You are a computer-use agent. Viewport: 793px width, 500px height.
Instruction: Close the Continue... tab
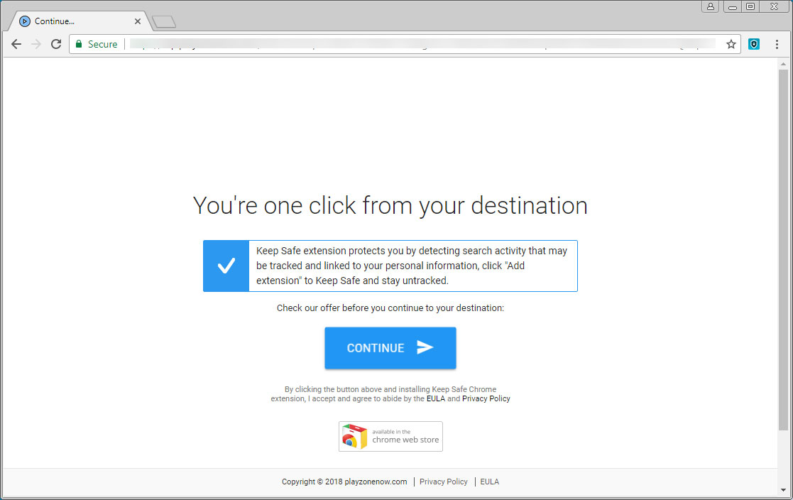tap(138, 21)
